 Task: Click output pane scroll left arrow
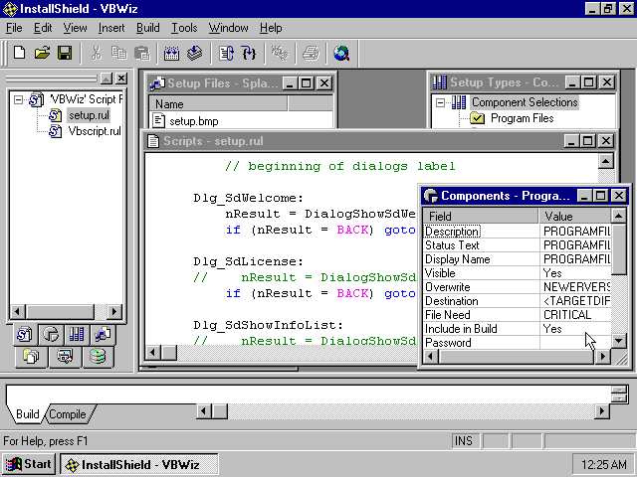coord(203,411)
